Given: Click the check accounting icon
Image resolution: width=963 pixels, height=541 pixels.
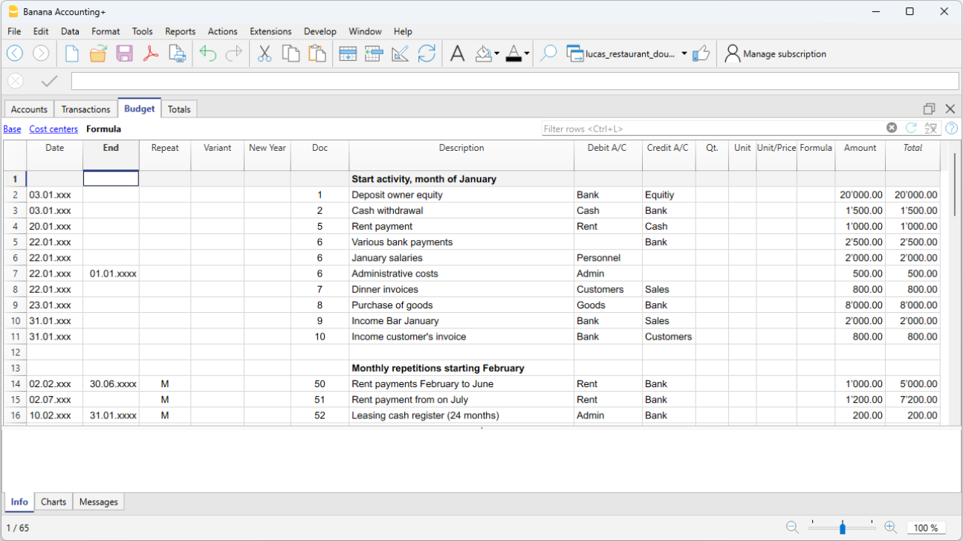Looking at the screenshot, I should 401,54.
